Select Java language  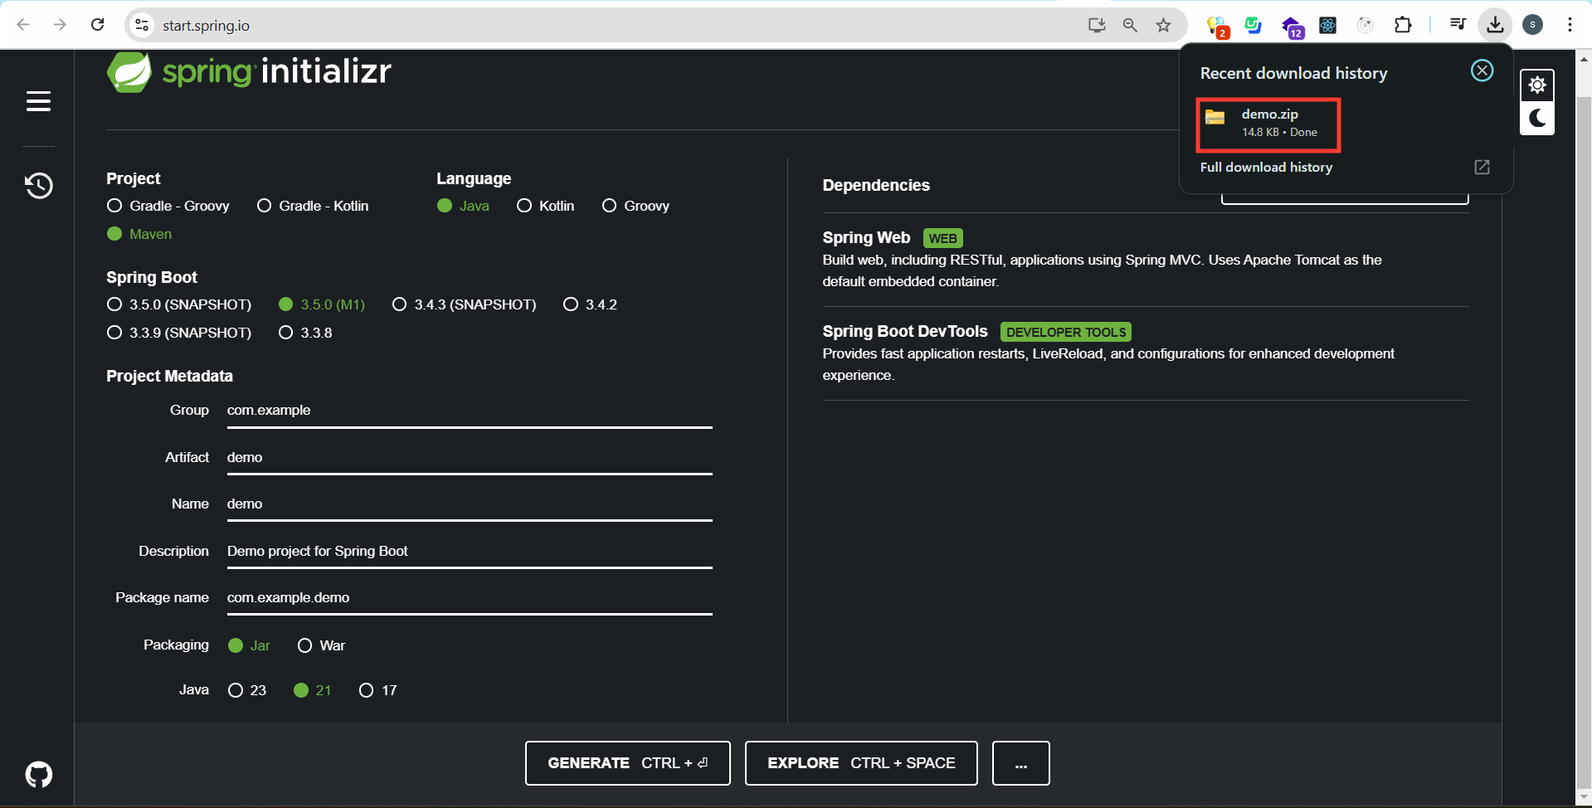(x=463, y=206)
